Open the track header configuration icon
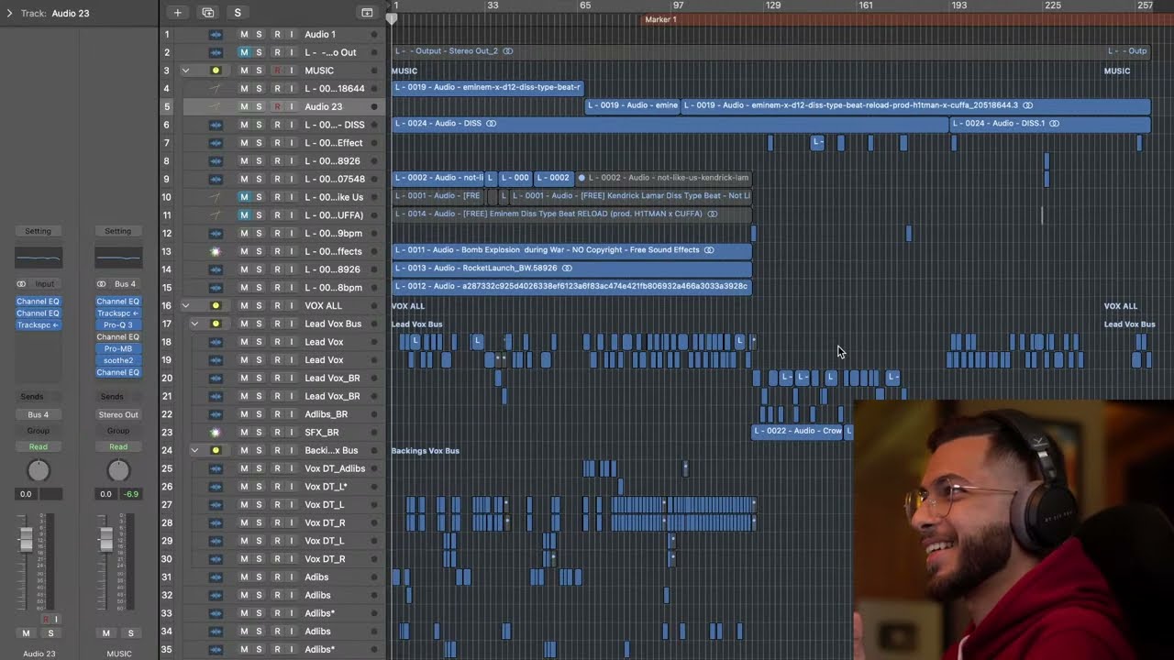This screenshot has height=660, width=1174. (367, 13)
